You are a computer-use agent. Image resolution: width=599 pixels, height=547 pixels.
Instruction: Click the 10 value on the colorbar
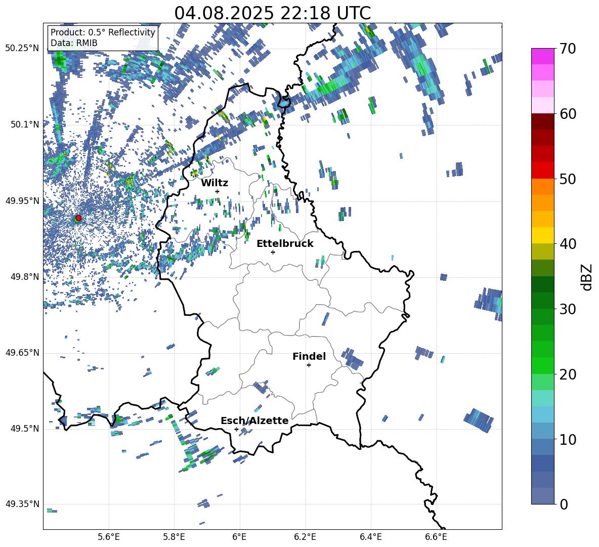[x=568, y=439]
